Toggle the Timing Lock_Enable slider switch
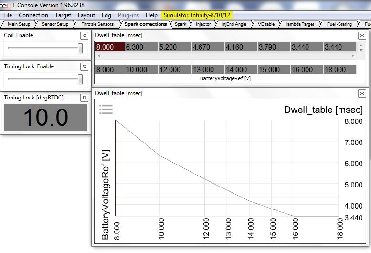371x253 pixels. click(x=80, y=79)
